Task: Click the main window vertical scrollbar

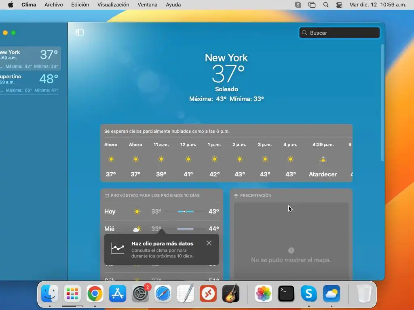Action: pos(382,103)
